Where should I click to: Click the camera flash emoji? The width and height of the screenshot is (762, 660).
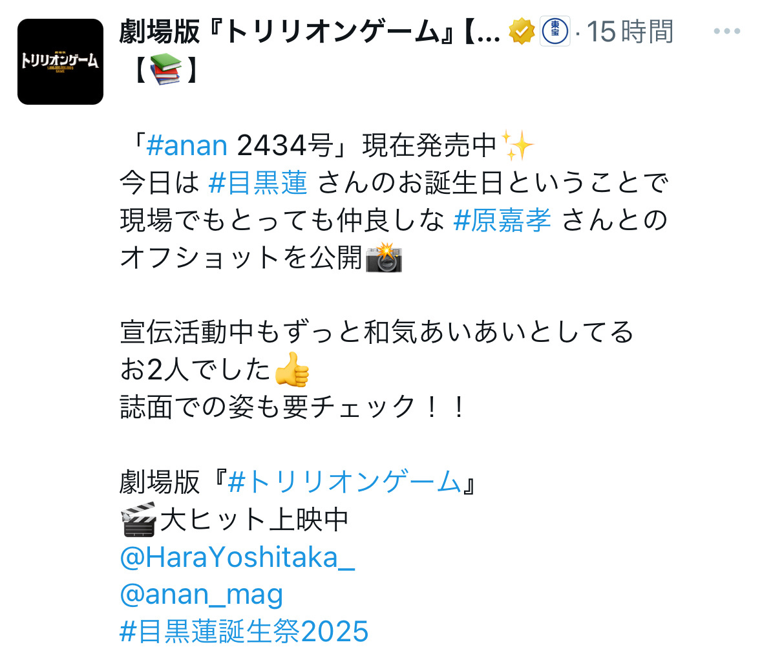[384, 257]
